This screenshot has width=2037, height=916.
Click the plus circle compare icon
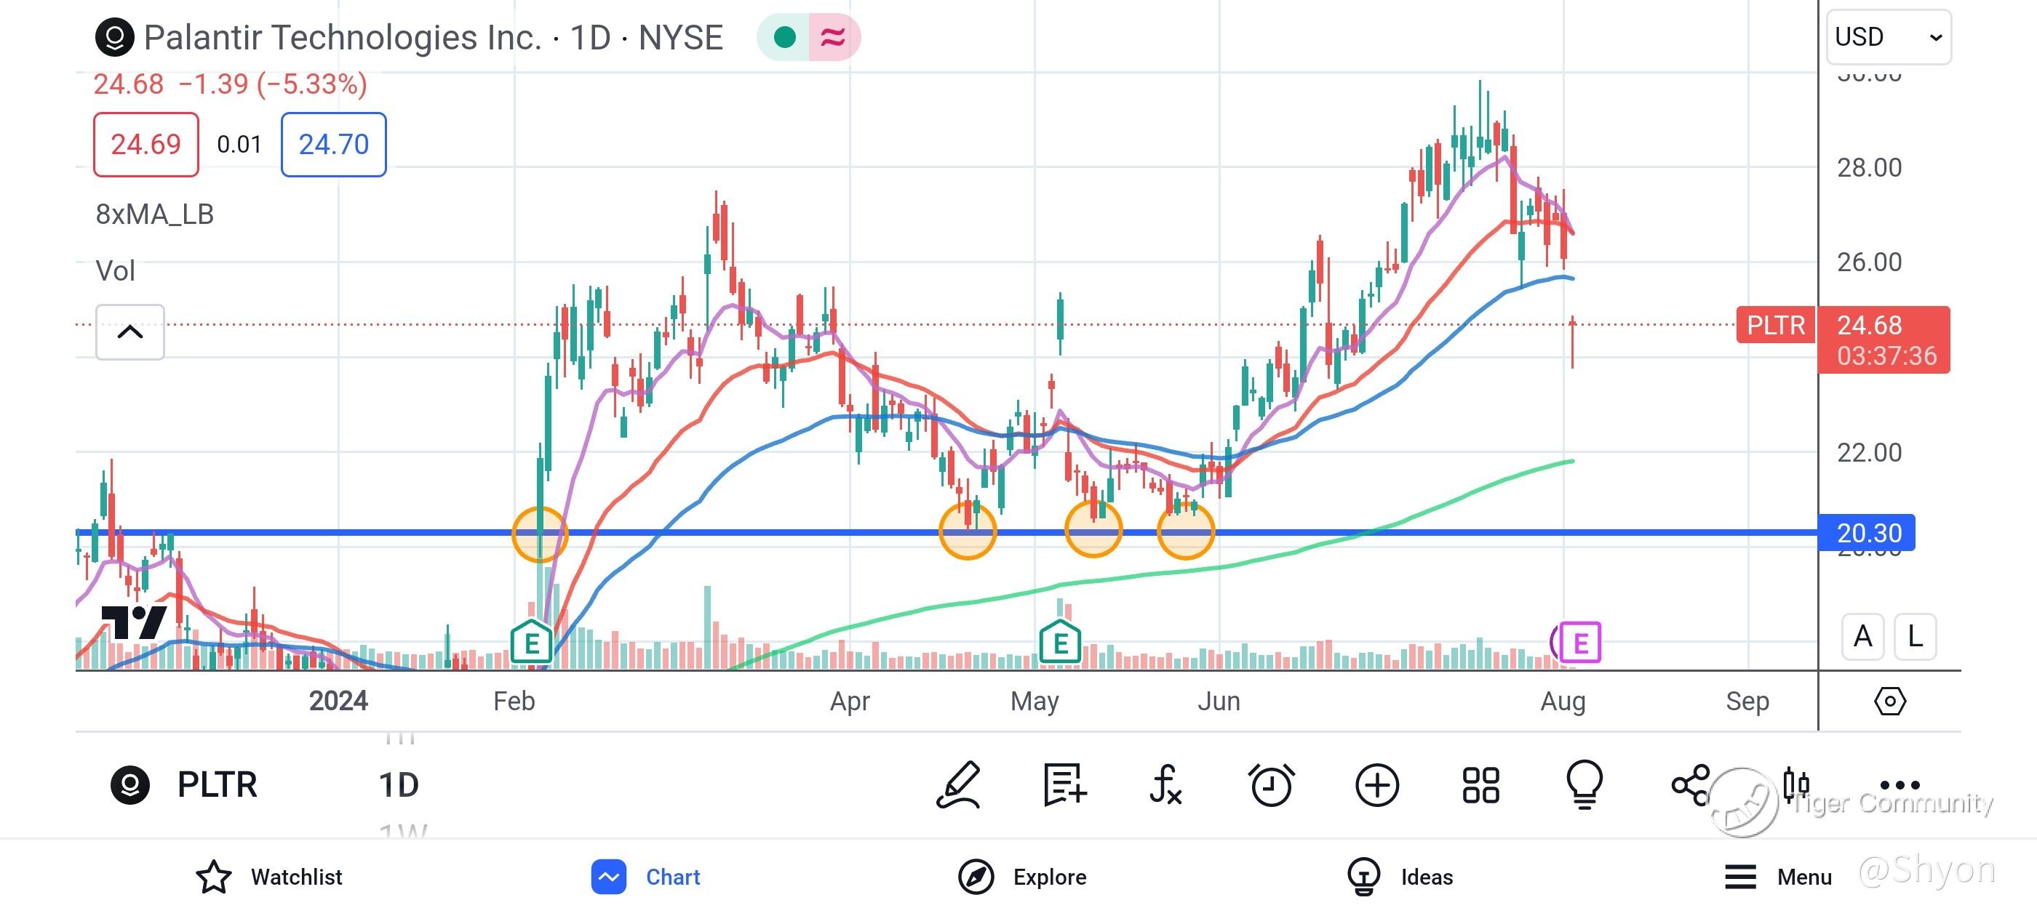tap(1376, 785)
